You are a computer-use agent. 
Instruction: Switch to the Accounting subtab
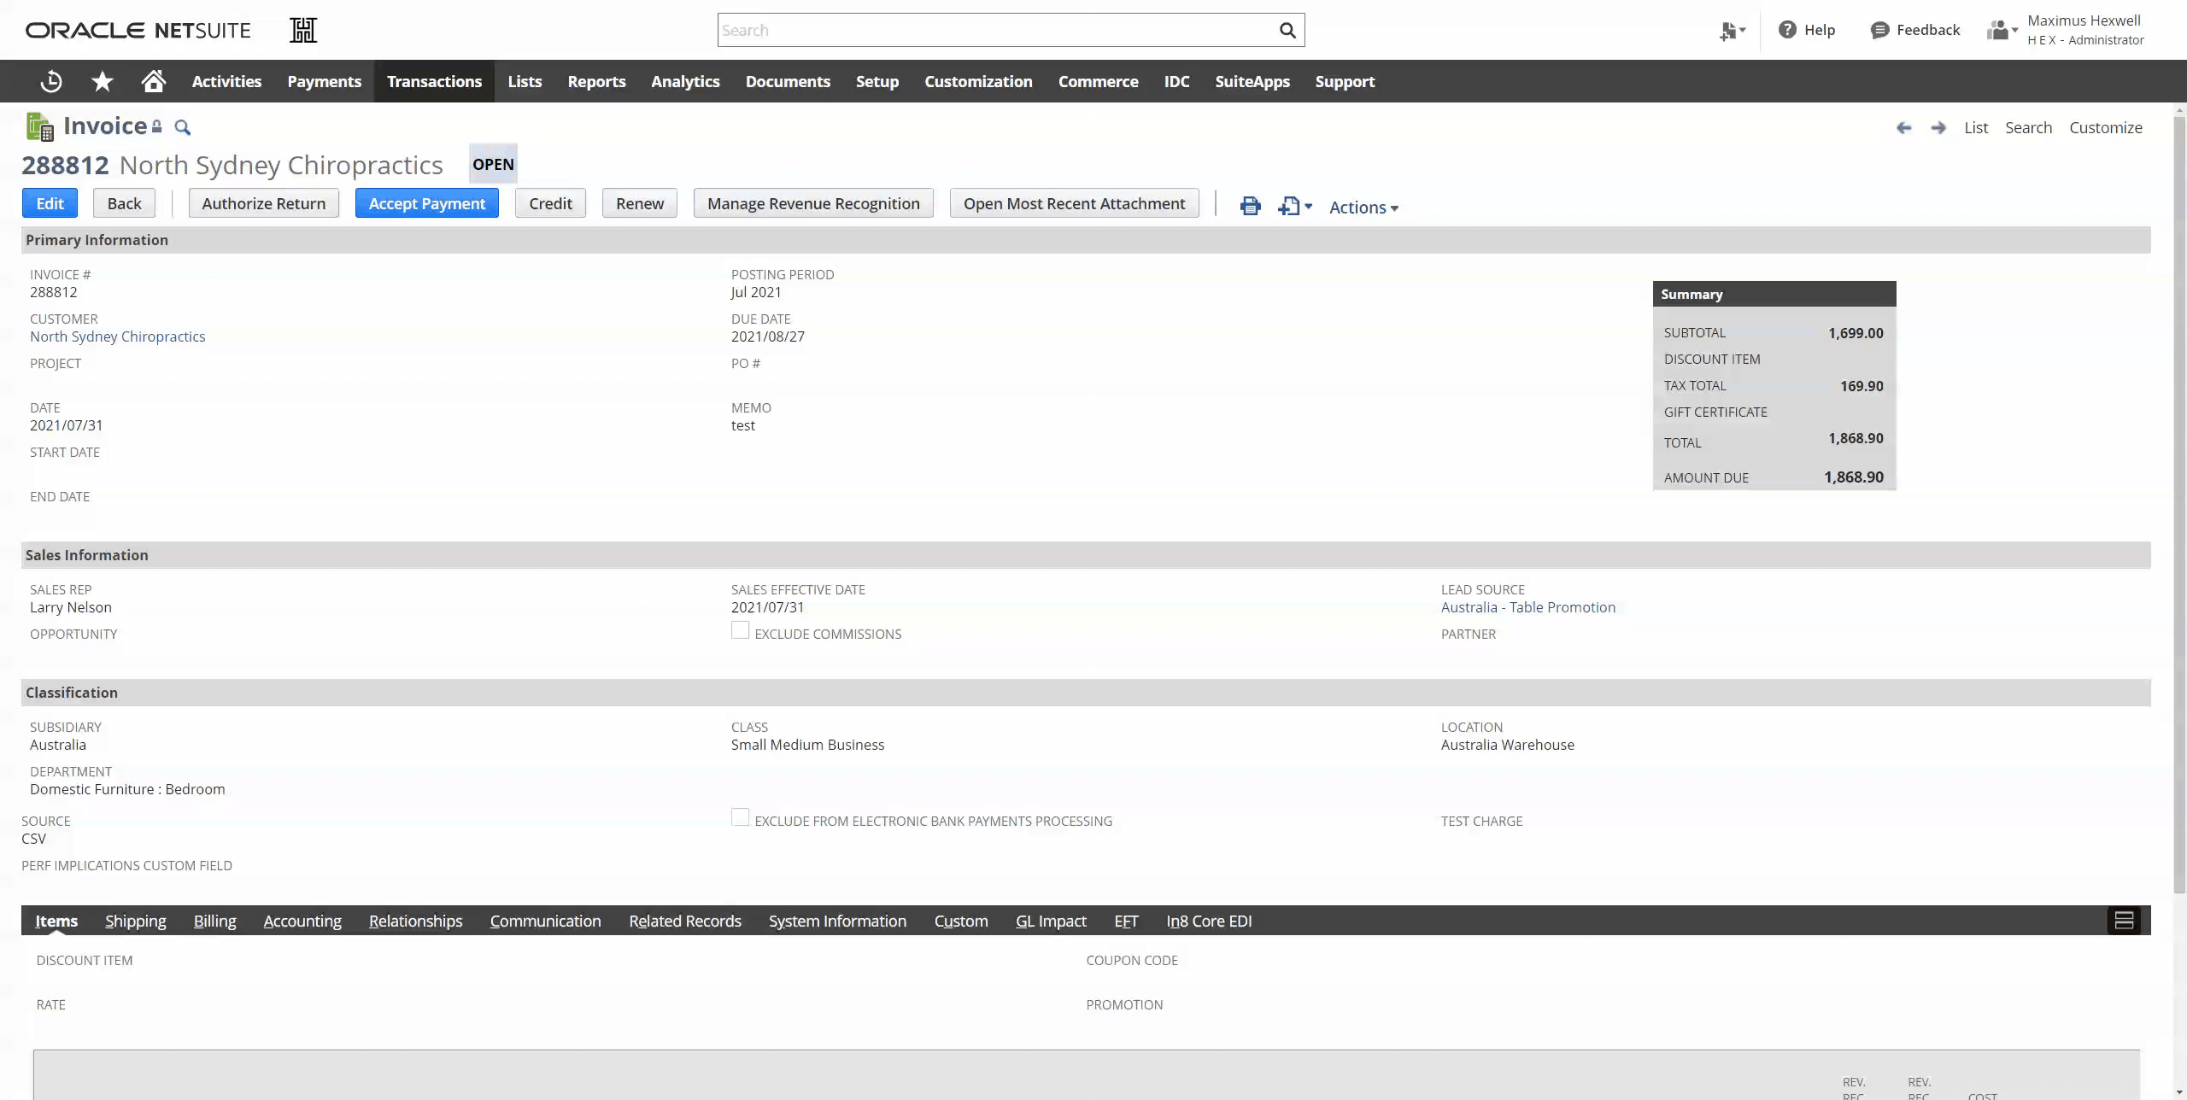point(302,921)
